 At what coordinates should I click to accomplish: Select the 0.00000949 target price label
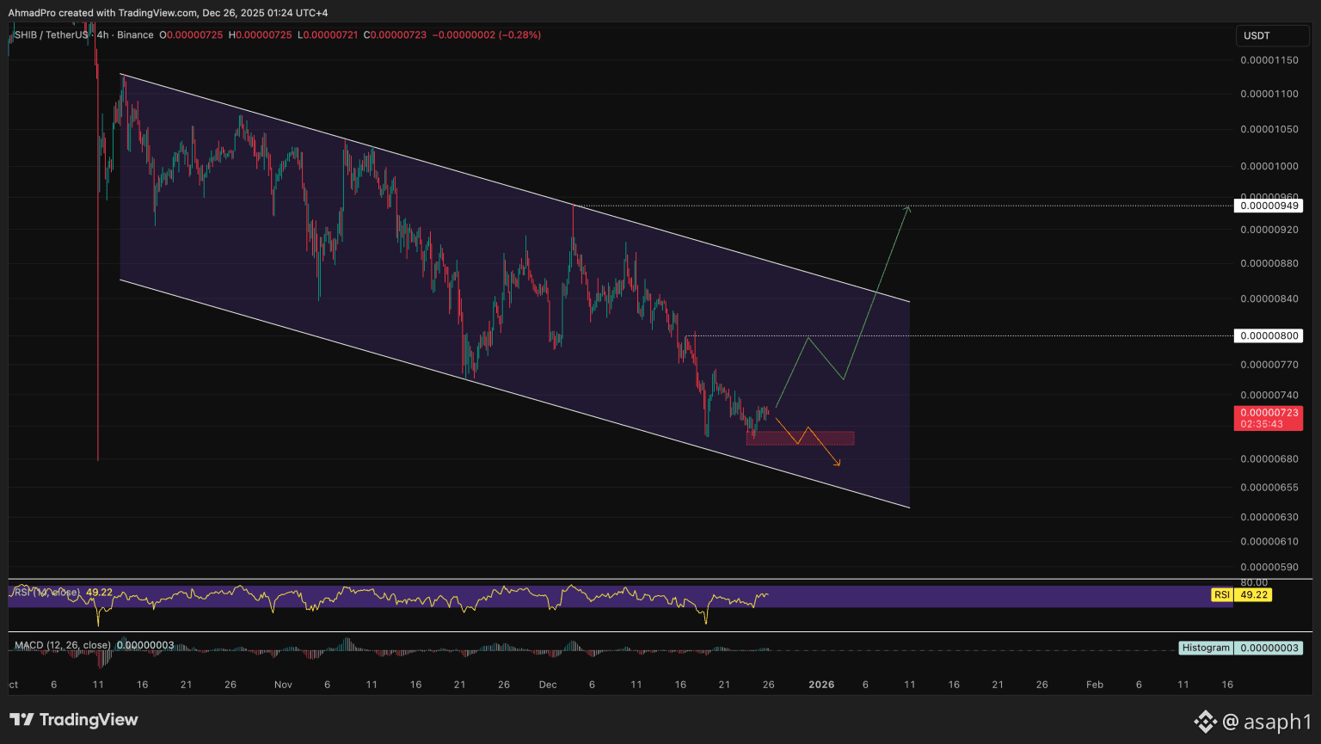click(1269, 206)
